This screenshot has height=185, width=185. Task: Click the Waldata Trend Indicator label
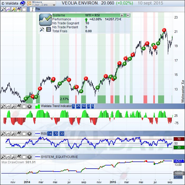(x=56, y=106)
